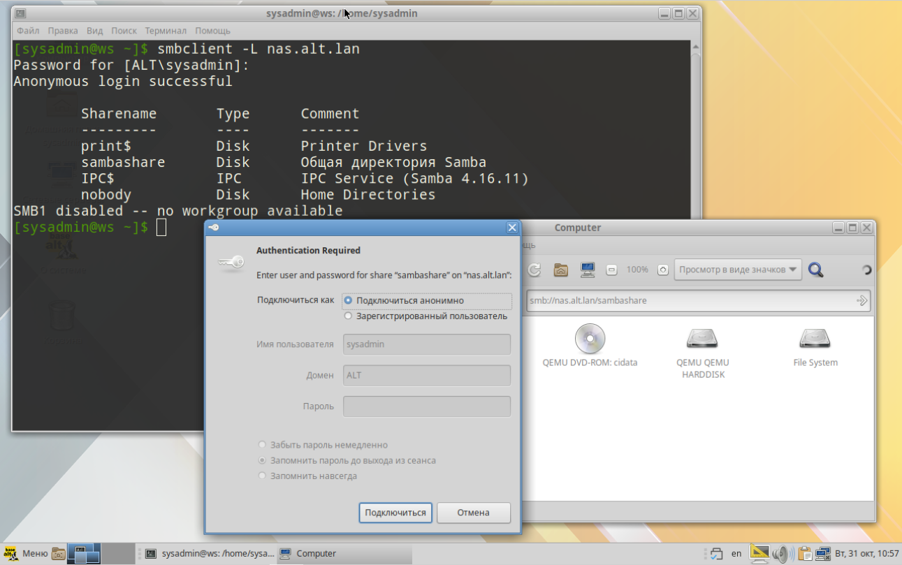The image size is (902, 565).
Task: Zoom out with the minus icon
Action: tap(611, 270)
